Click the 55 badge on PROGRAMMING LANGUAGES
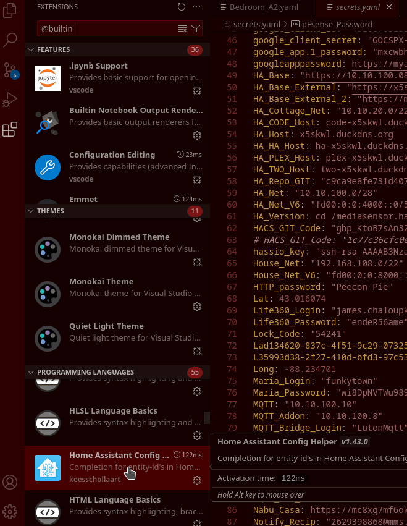 (195, 372)
